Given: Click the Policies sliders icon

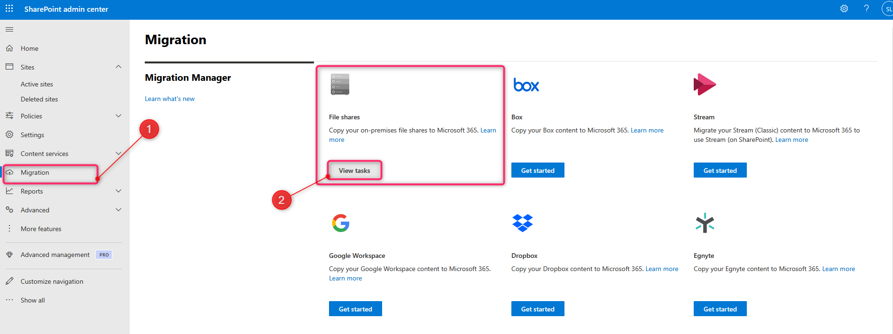Looking at the screenshot, I should (x=9, y=116).
